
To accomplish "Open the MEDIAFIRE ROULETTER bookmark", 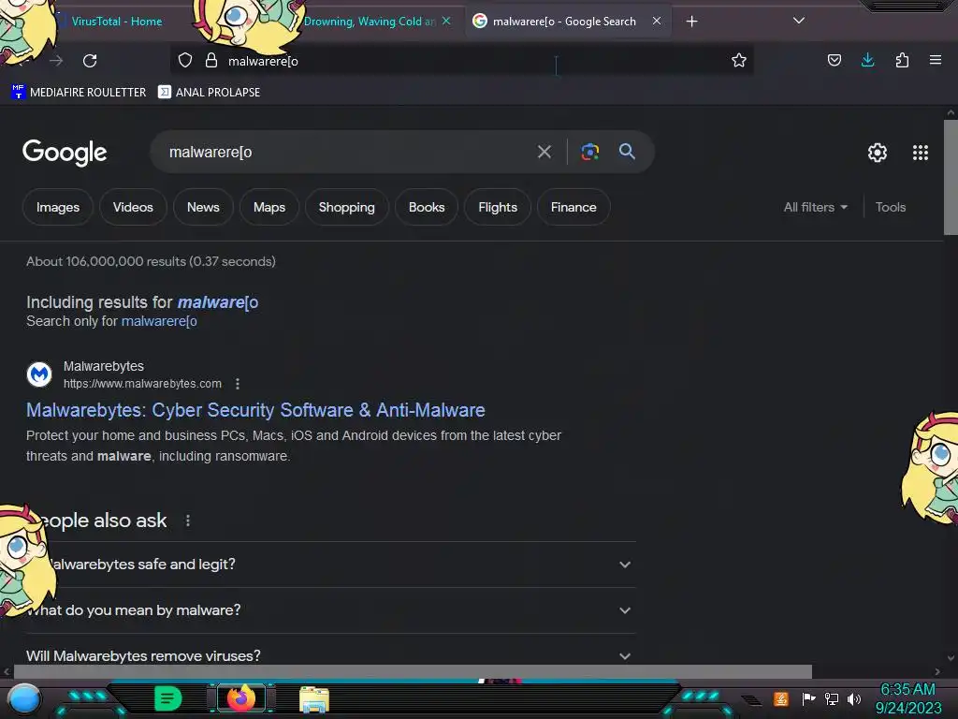I will (79, 93).
